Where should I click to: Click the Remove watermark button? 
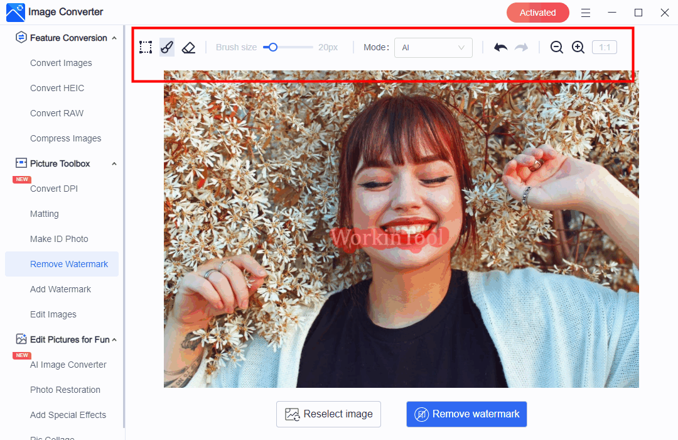coord(466,414)
